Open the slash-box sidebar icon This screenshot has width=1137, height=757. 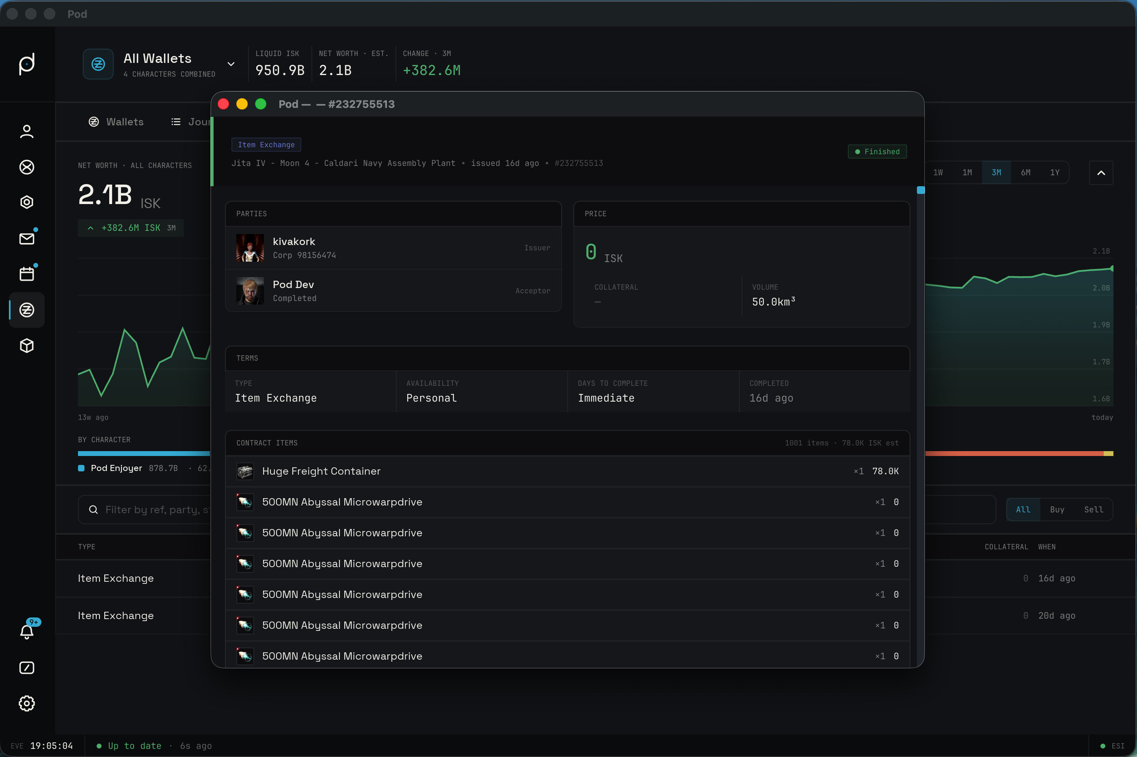tap(26, 668)
